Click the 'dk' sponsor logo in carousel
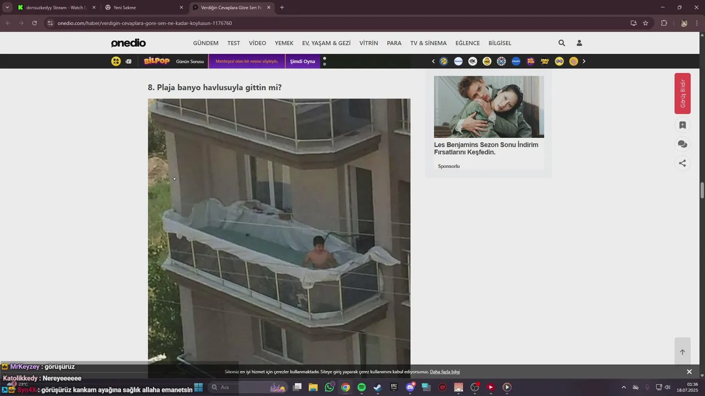 [x=473, y=61]
